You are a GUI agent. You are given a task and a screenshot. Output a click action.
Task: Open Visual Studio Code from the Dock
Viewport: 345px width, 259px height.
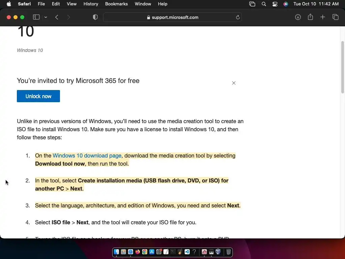pos(187,252)
